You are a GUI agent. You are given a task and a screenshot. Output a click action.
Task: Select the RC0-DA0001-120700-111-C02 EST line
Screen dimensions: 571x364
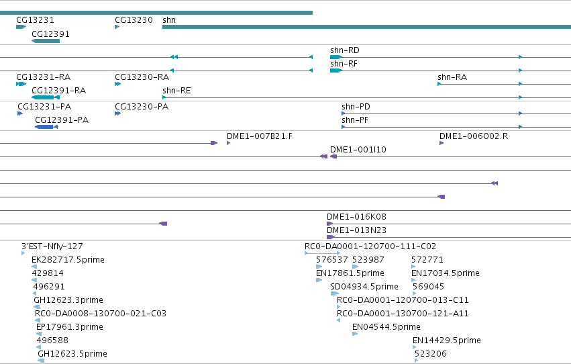[323, 253]
